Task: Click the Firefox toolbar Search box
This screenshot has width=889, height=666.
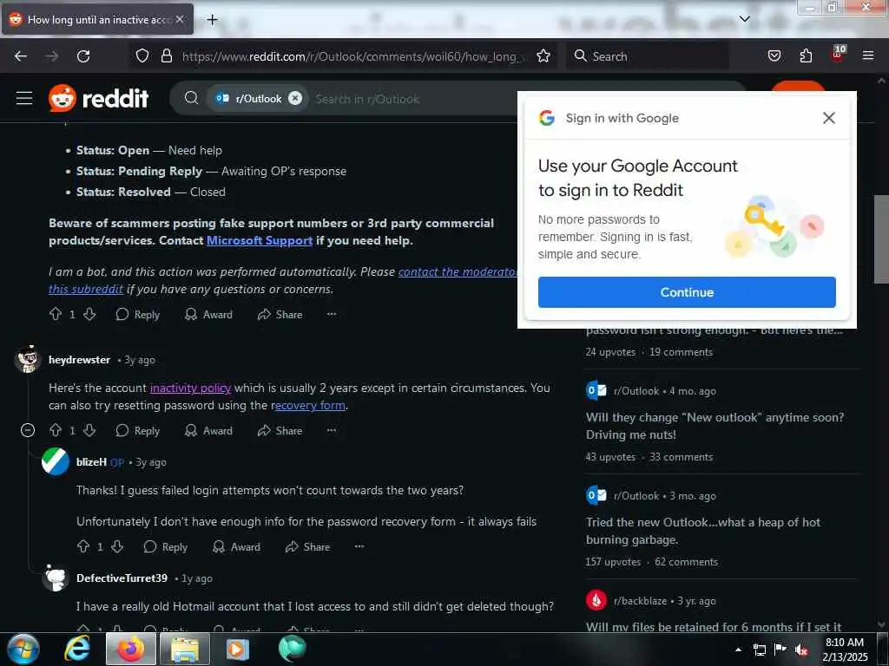Action: pyautogui.click(x=646, y=56)
